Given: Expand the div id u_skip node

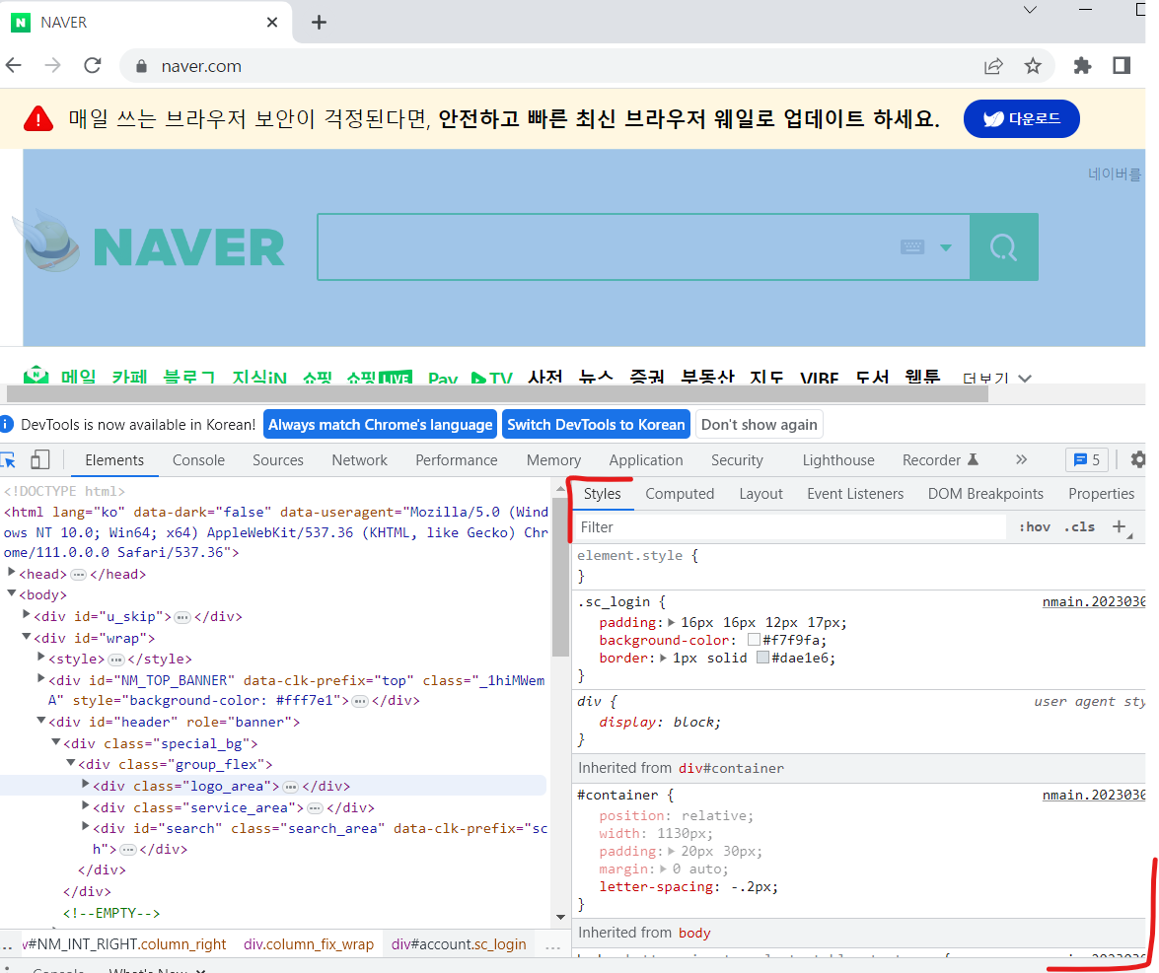Looking at the screenshot, I should [26, 615].
